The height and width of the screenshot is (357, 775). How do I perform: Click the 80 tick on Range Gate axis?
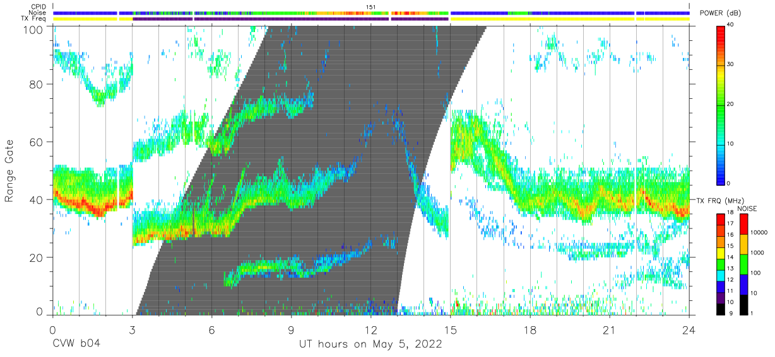click(36, 84)
